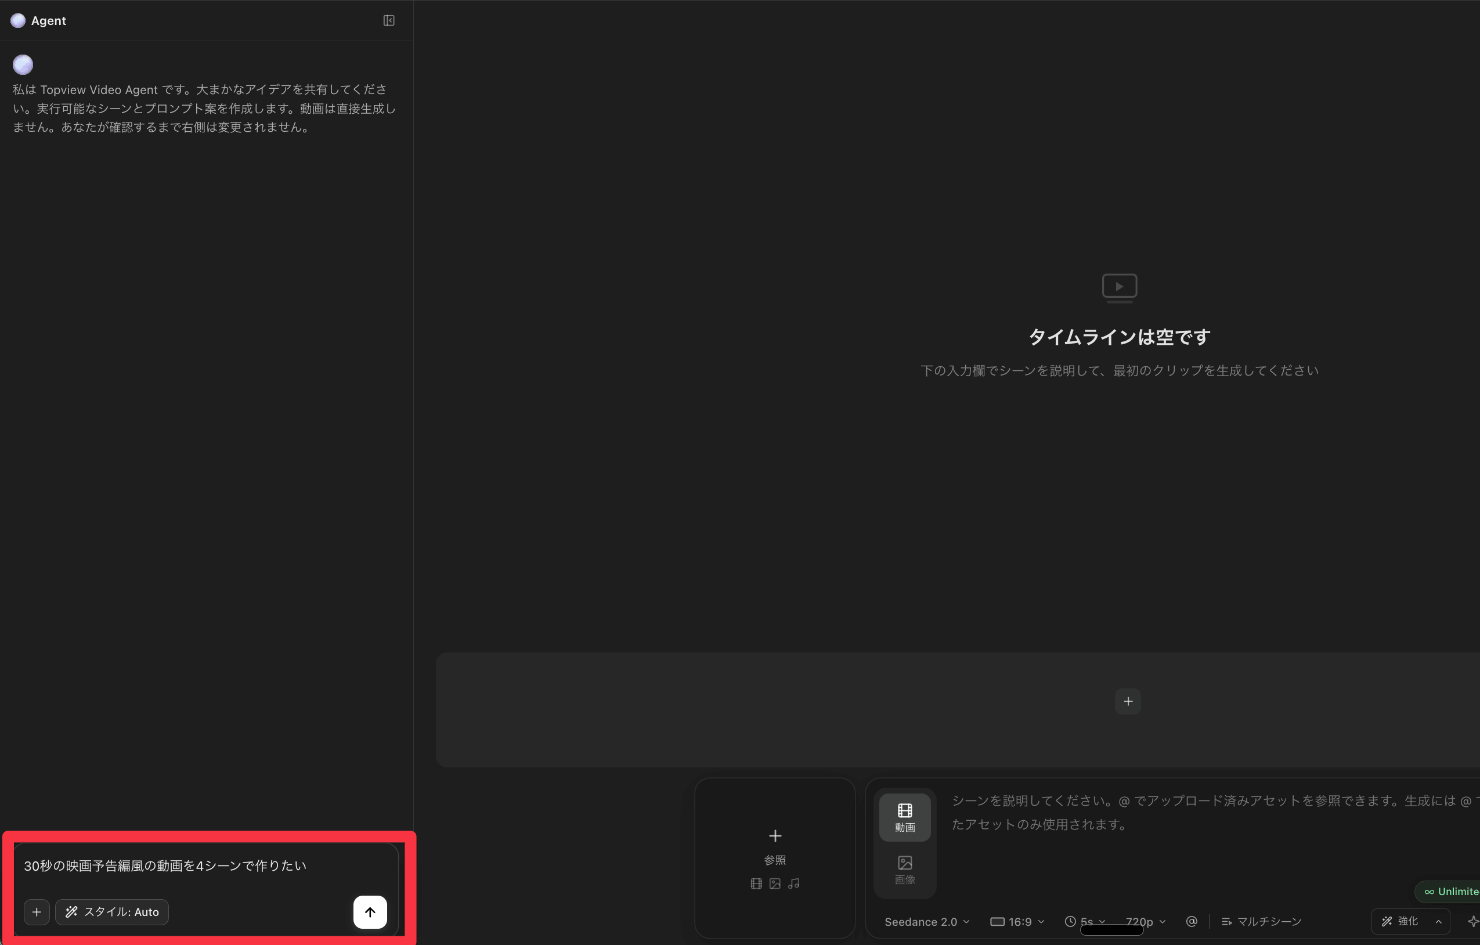Send the chat prompt with arrow button
This screenshot has height=945, width=1480.
369,912
